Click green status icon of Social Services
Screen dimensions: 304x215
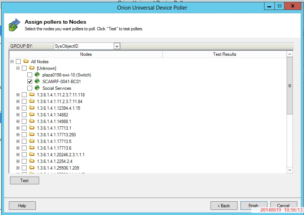tap(37, 88)
